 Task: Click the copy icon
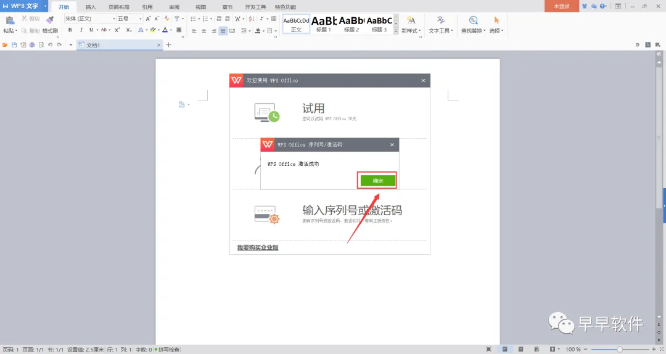coord(24,31)
